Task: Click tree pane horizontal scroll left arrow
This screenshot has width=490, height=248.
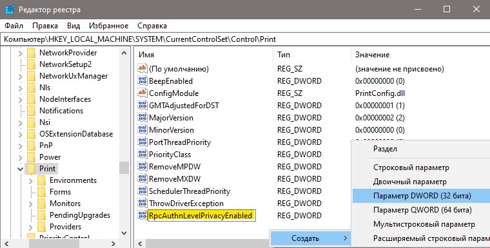Action: click(6, 243)
